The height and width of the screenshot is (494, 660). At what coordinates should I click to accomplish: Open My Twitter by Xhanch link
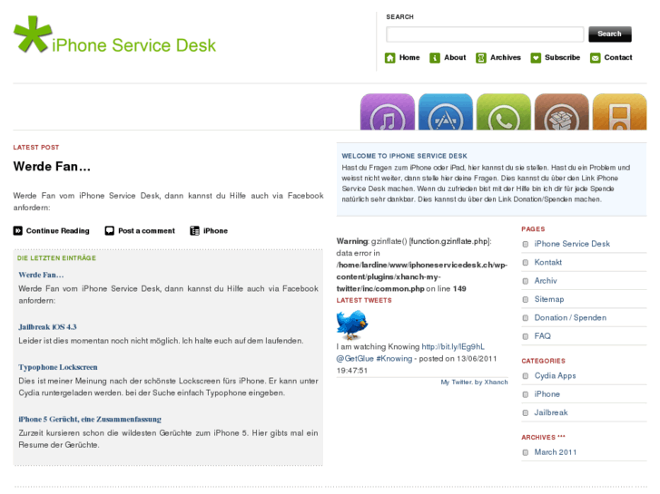475,383
